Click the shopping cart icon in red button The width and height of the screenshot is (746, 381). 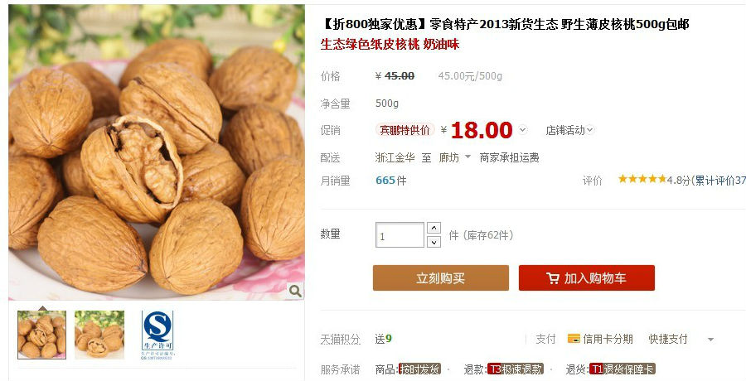click(x=553, y=278)
